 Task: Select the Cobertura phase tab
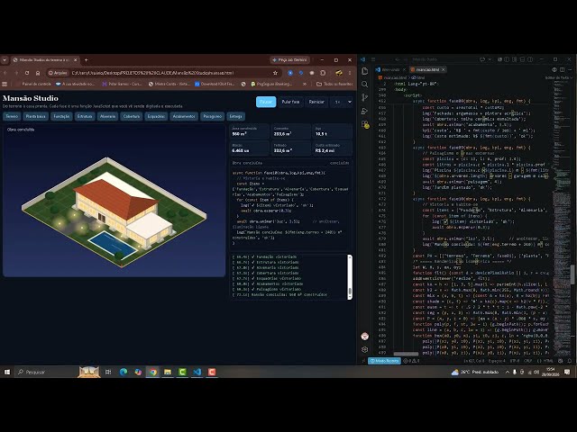[x=132, y=116]
